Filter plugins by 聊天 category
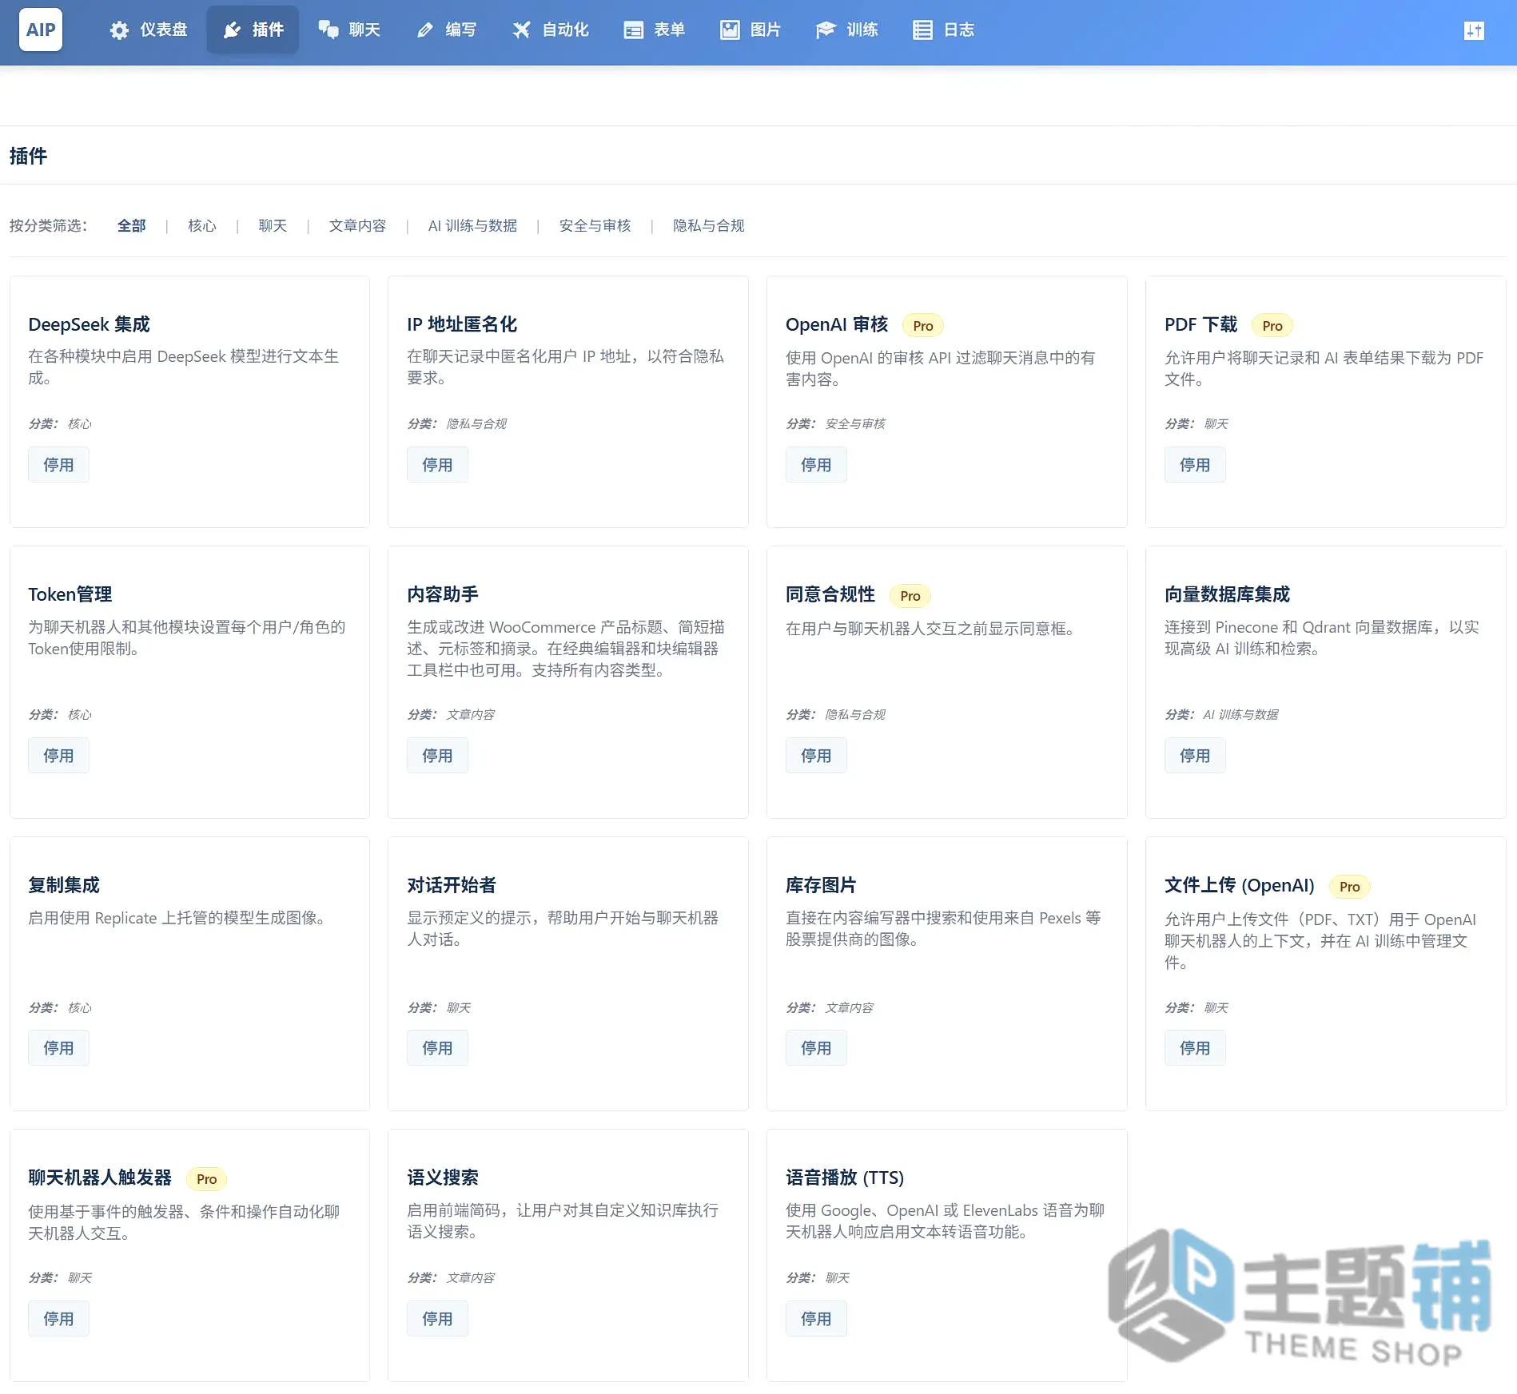 273,226
